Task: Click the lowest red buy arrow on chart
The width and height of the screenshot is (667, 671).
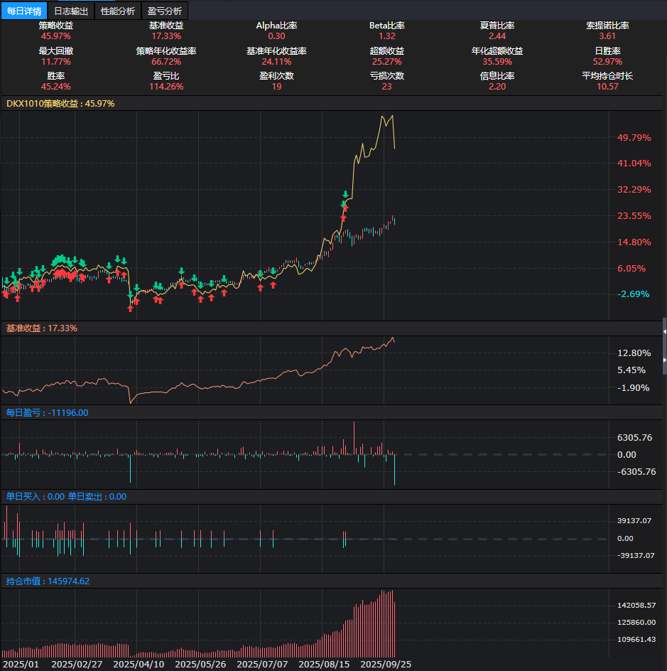Action: 131,308
